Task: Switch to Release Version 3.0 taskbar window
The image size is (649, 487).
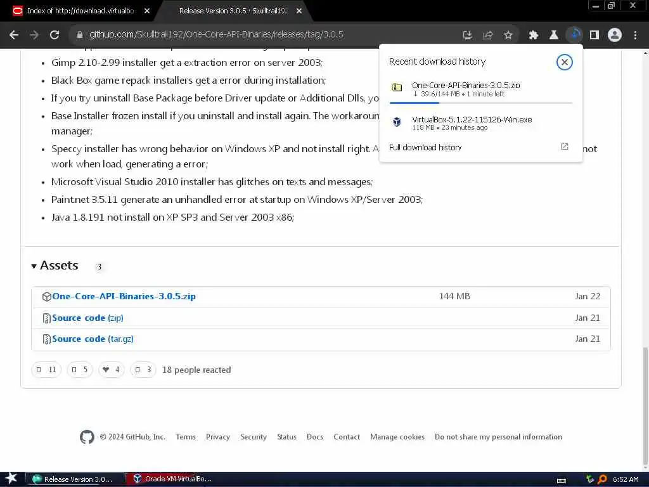Action: 75,479
